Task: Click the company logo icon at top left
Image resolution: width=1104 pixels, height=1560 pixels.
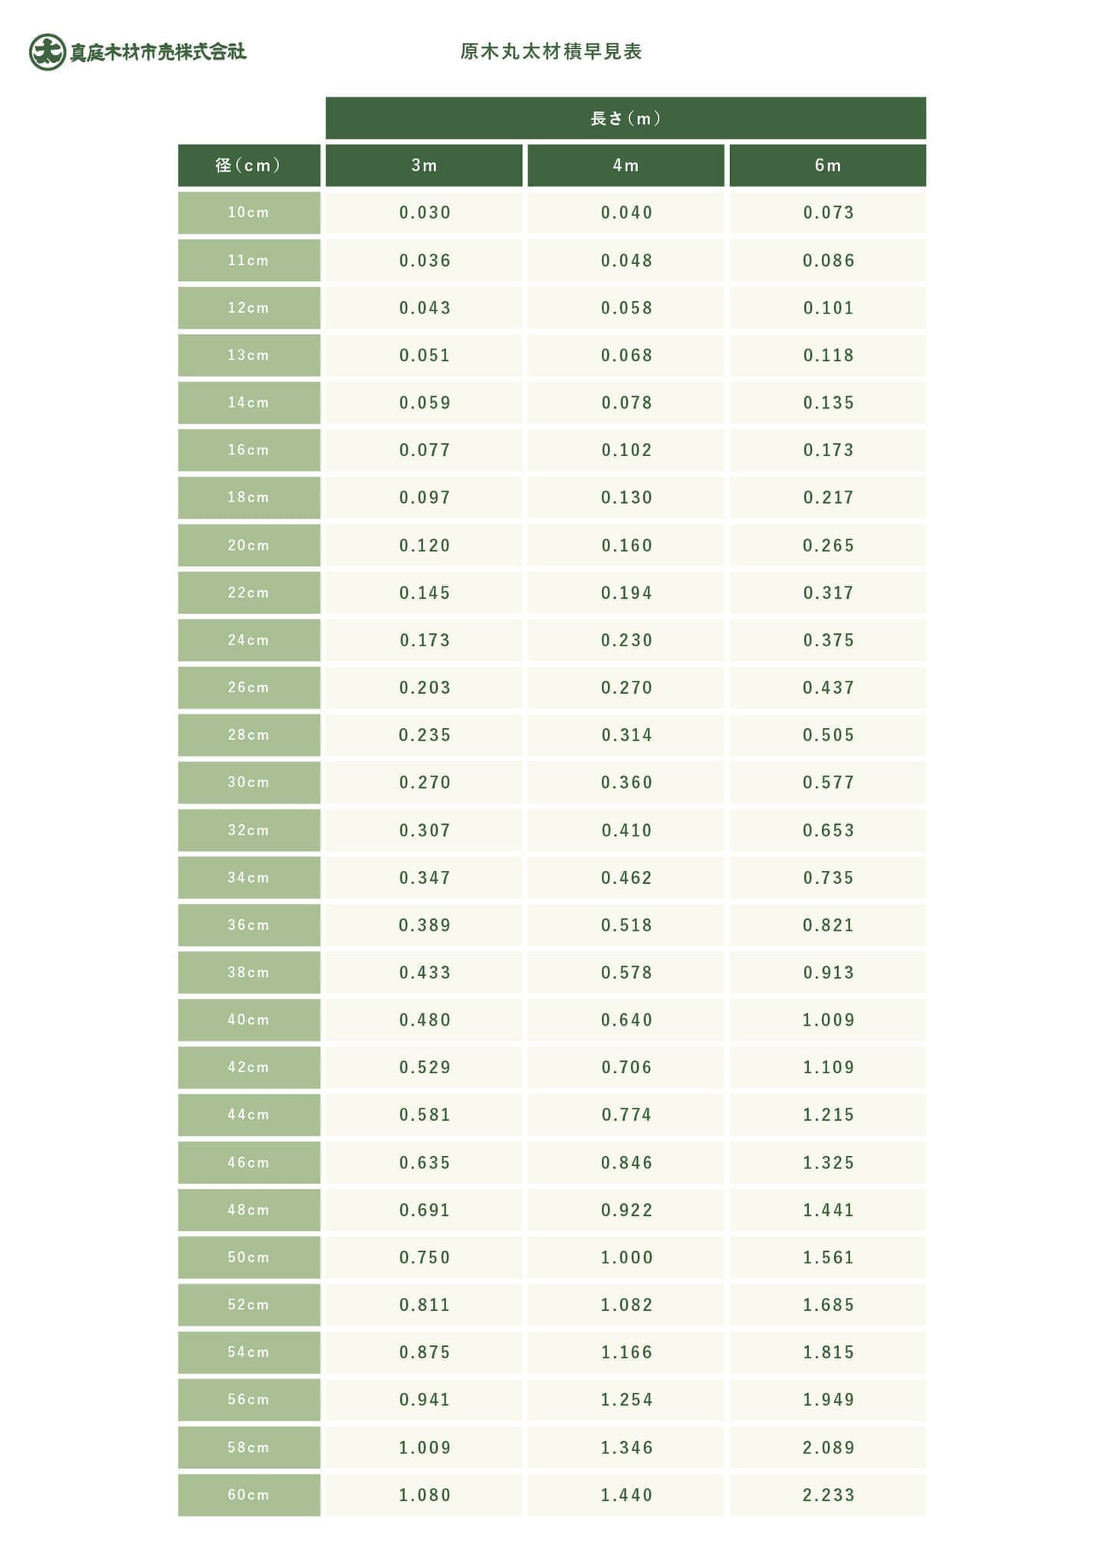Action: pyautogui.click(x=47, y=52)
